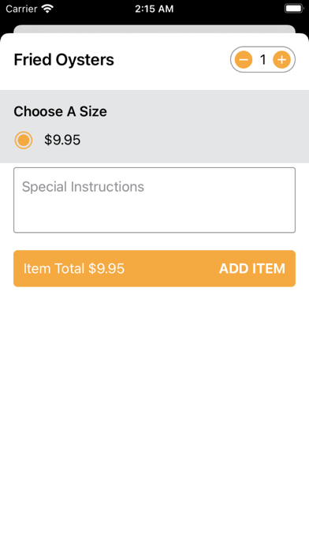Tap the Wi-Fi icon in status bar
The image size is (309, 549).
[x=47, y=9]
